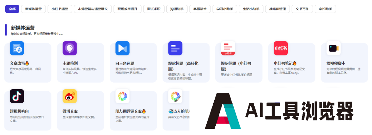Open the 面试求职 tab
This screenshot has height=135, width=372.
click(x=154, y=9)
